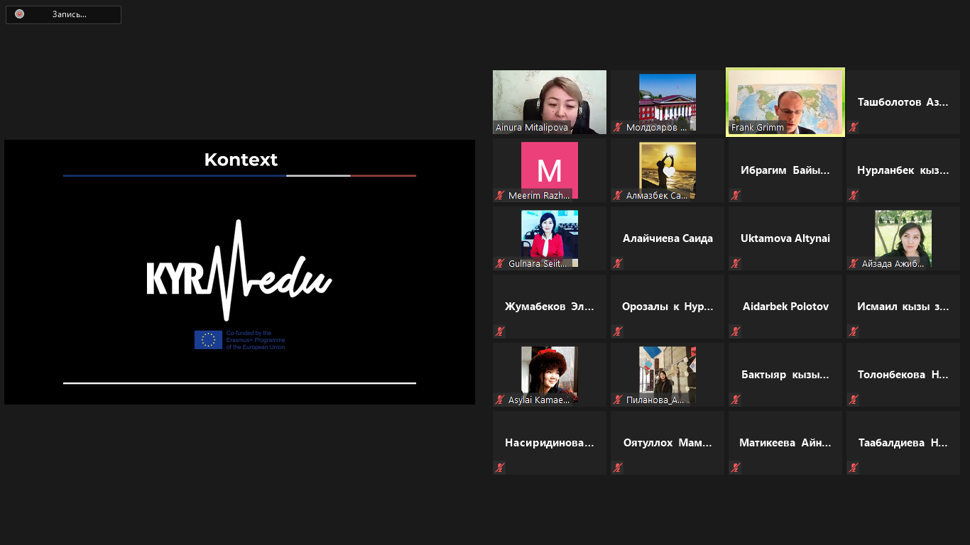970x545 pixels.
Task: Select Frank Grimm's highlighted video tile
Action: click(785, 102)
